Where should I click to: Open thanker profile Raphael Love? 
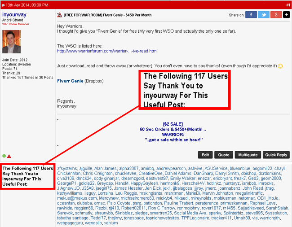[x=263, y=203]
